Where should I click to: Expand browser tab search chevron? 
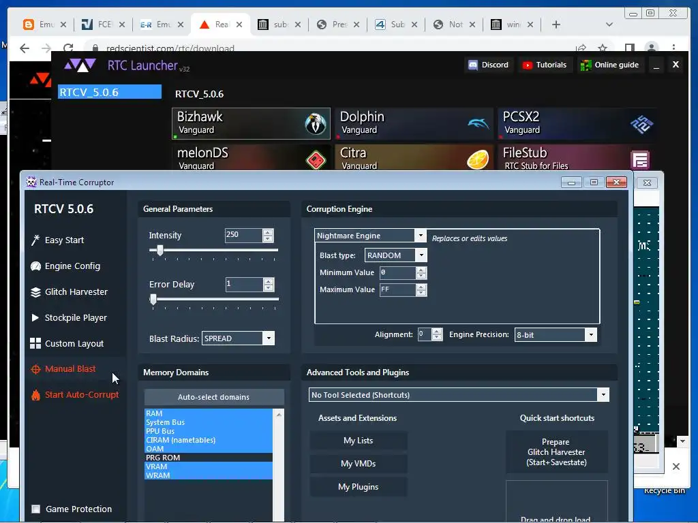pyautogui.click(x=609, y=25)
